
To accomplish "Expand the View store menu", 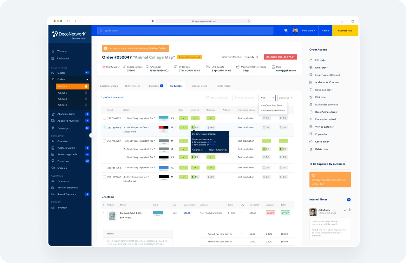I will point(309,30).
